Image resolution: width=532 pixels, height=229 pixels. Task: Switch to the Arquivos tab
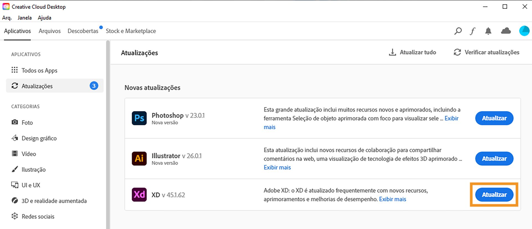point(50,31)
